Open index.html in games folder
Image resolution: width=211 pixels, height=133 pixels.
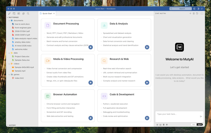[x=19, y=78]
